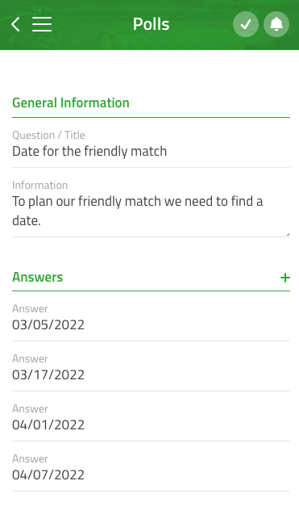Click the General Information section heading
Viewport: 299px width, 506px height.
(71, 103)
